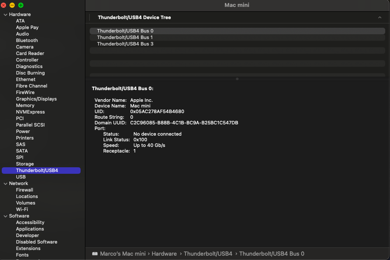Click Marco's Mac mini in path bar
This screenshot has width=390, height=260.
123,254
